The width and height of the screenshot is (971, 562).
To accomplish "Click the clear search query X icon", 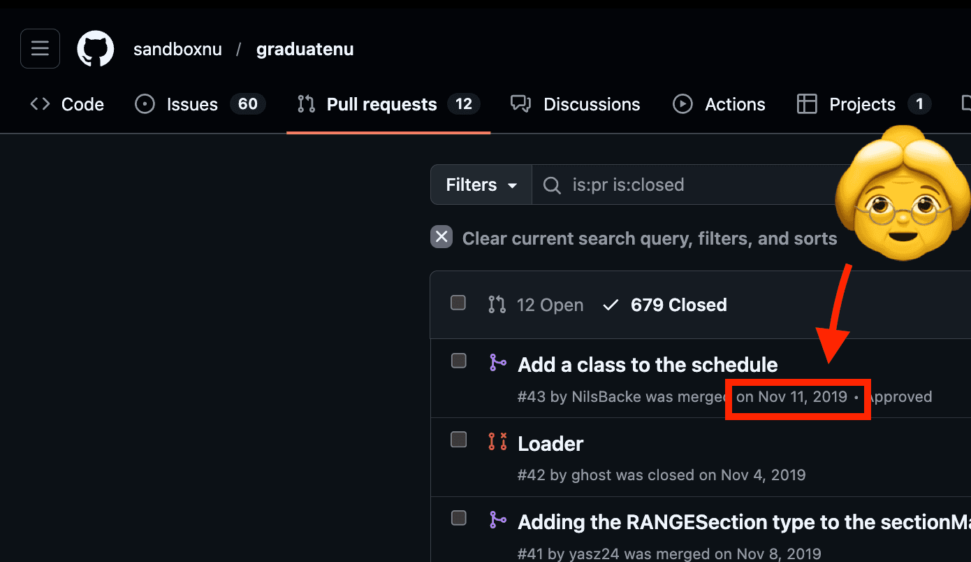I will tap(441, 238).
